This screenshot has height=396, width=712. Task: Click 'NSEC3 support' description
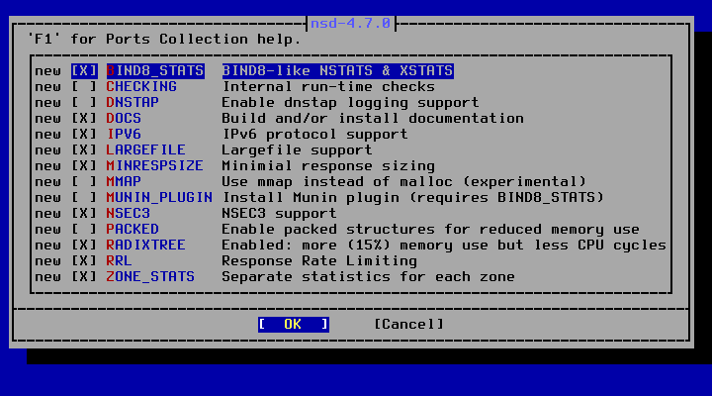(x=279, y=214)
